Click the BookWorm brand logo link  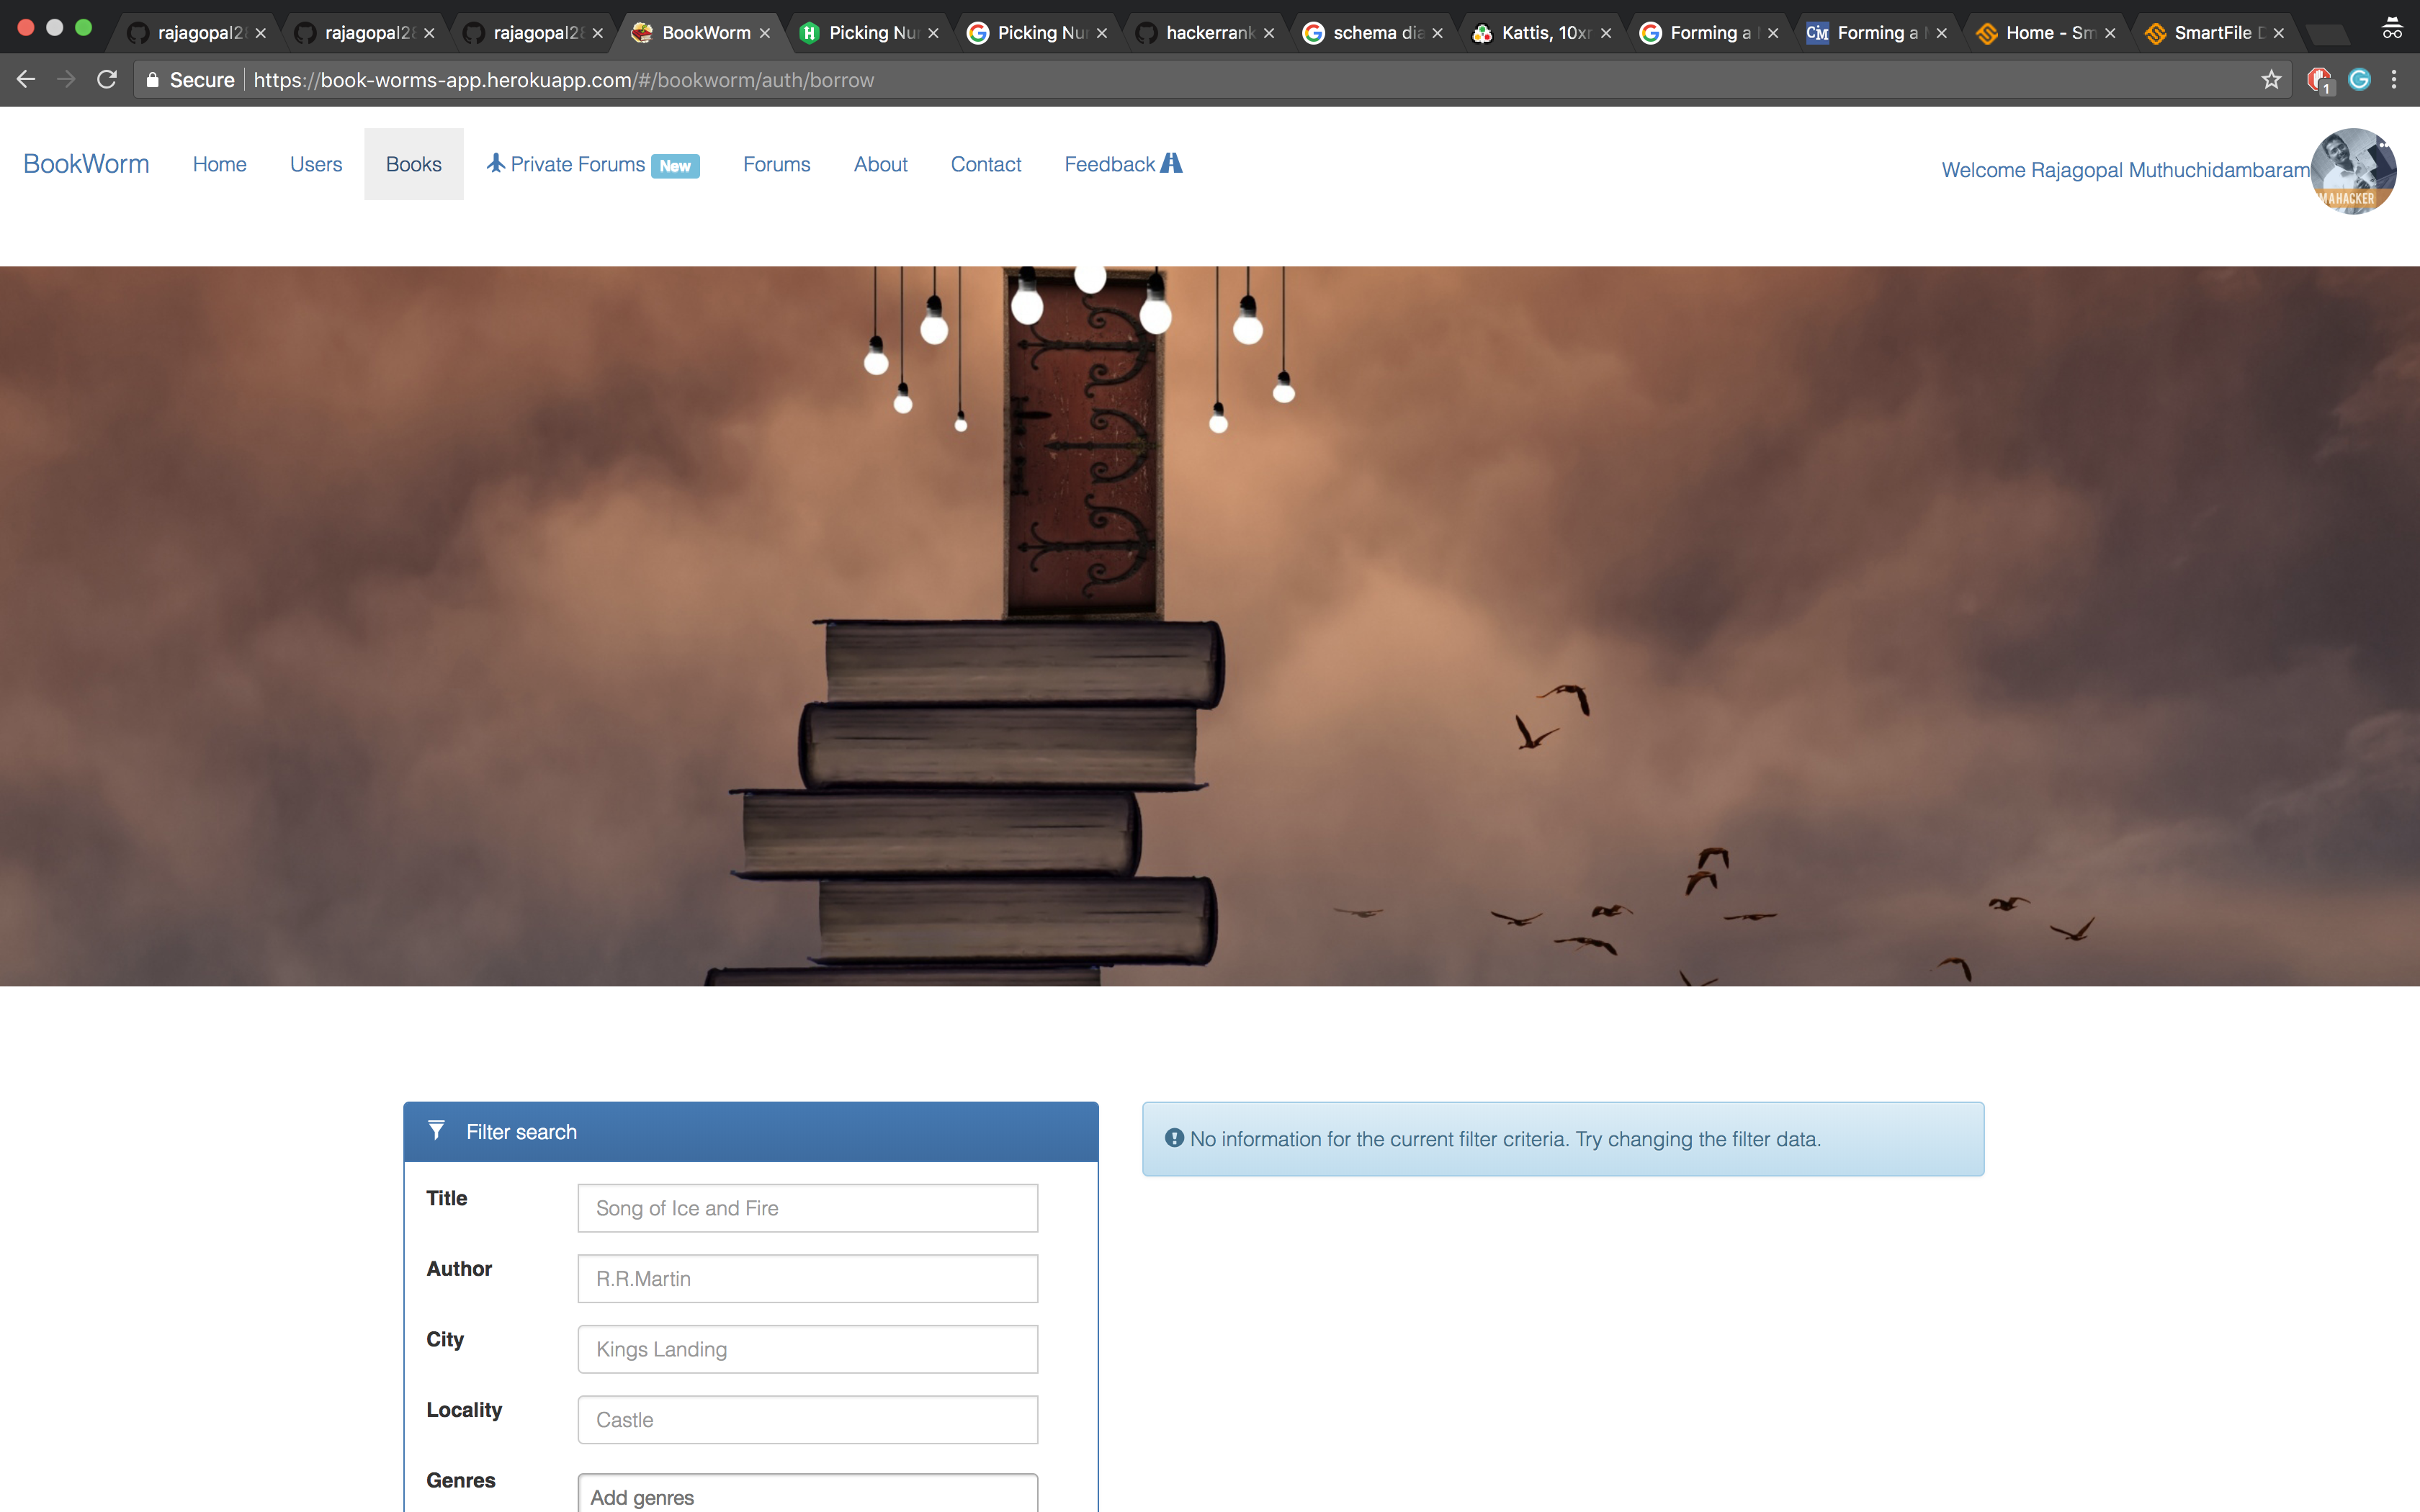click(x=86, y=164)
